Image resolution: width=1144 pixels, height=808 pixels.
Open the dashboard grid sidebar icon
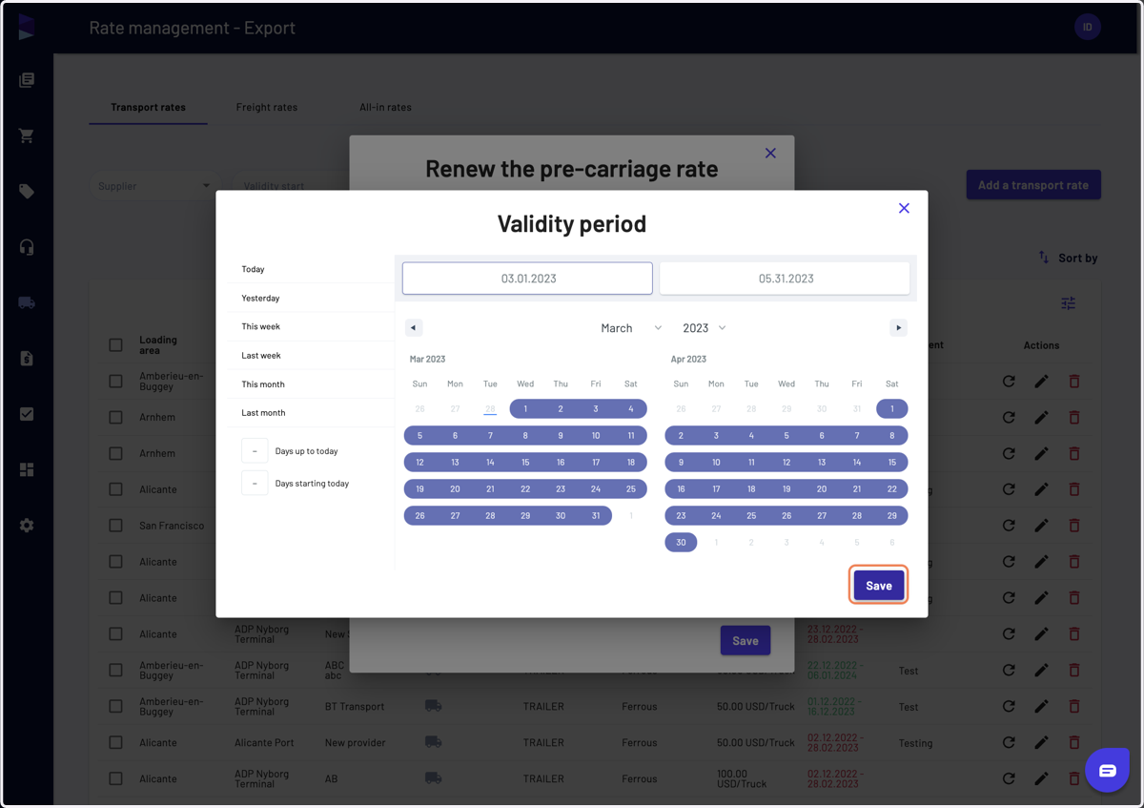click(27, 469)
